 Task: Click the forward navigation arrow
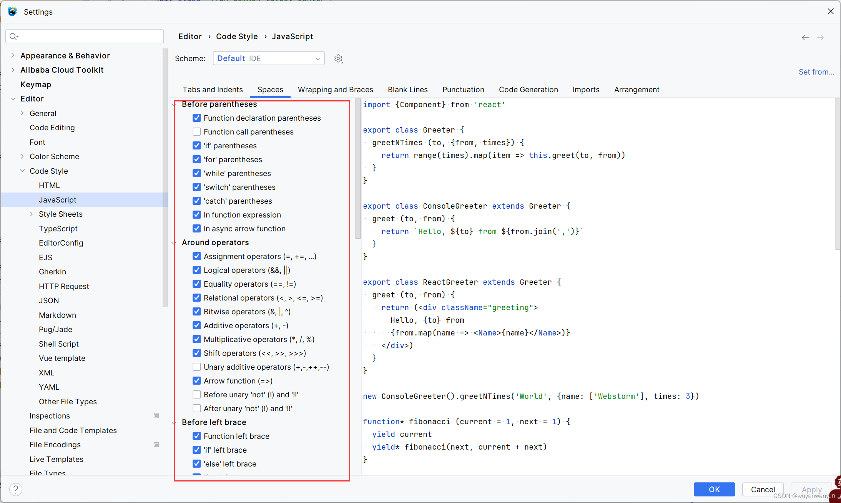820,37
